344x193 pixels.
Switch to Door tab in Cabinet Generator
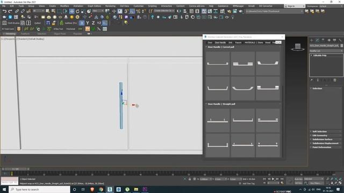pyautogui.click(x=210, y=43)
